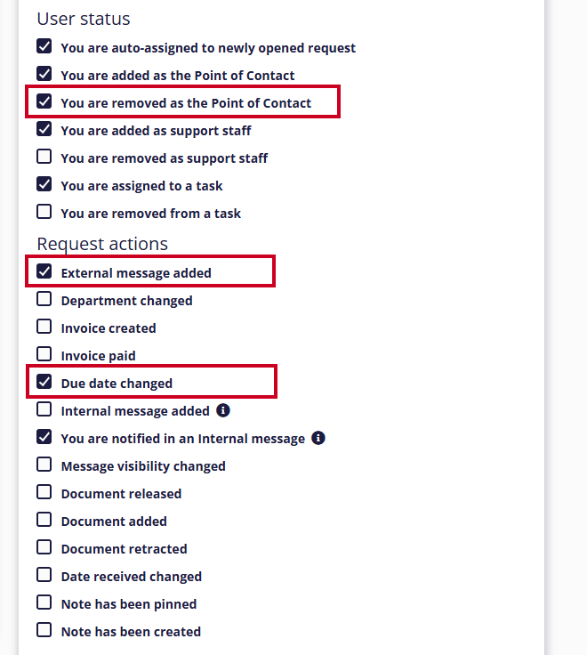The image size is (587, 655).
Task: Enable Document released notification
Action: click(x=44, y=492)
